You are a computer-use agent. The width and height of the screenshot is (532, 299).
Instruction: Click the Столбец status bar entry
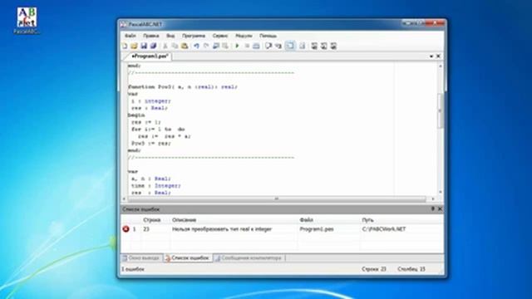pos(411,269)
